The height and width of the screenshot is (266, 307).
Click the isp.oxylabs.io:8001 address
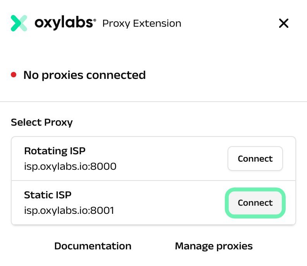pos(69,211)
